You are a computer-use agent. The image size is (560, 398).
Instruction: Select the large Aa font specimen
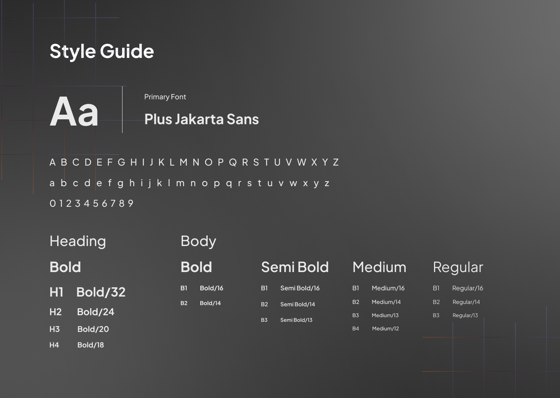coord(74,112)
